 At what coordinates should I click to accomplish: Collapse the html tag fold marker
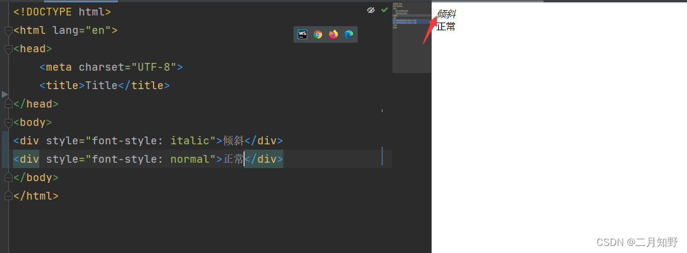[8, 31]
